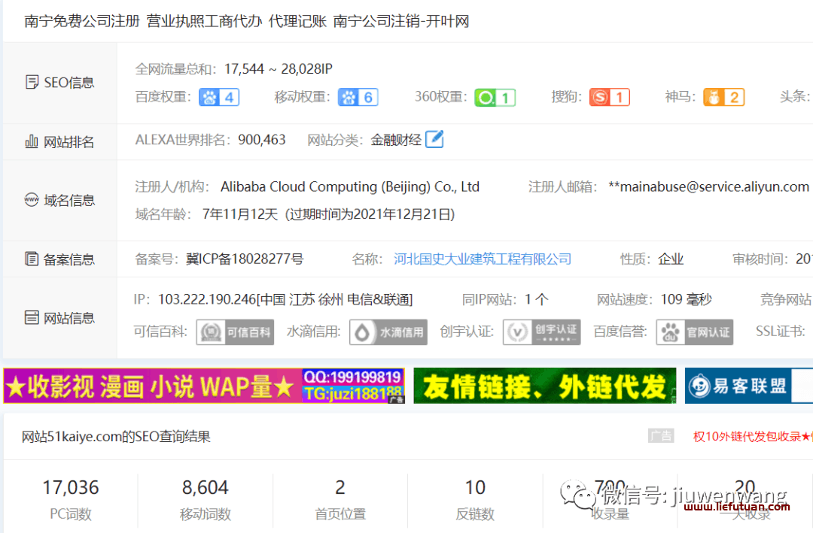Screen dimensions: 813x533
Task: Click the 可信百科 verification badge
Action: [235, 332]
